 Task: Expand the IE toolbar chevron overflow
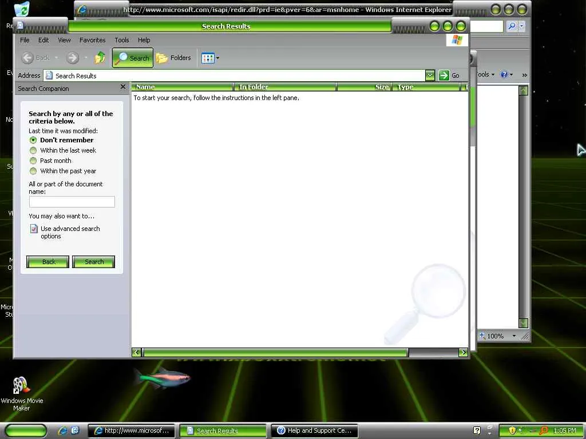tap(525, 75)
